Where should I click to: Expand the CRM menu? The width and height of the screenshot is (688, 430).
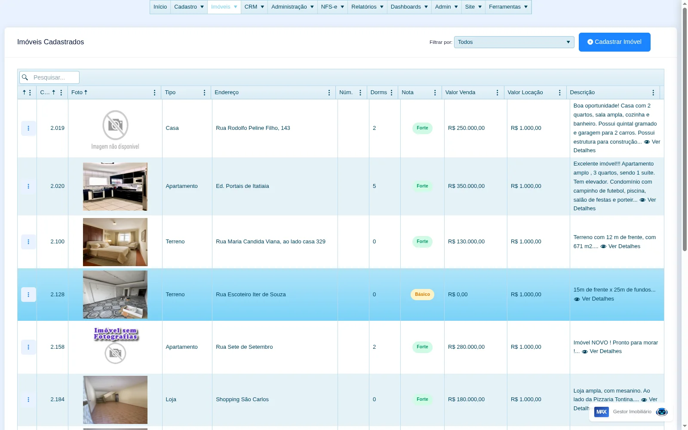tap(254, 7)
